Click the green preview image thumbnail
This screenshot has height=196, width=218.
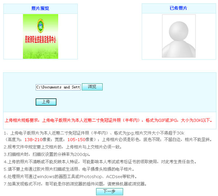click(x=40, y=36)
